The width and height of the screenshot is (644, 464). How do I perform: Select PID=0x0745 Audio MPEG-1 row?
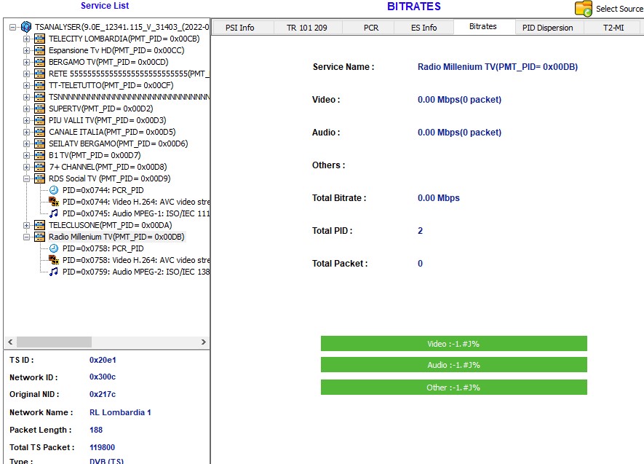pos(136,213)
